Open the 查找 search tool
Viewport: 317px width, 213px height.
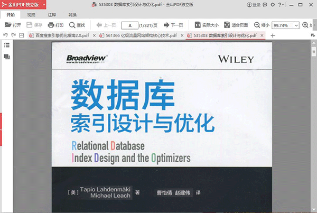click(77, 25)
